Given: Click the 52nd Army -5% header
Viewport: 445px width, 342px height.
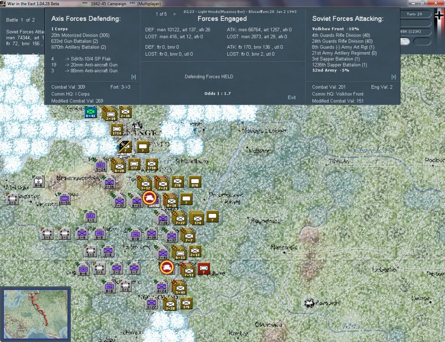Looking at the screenshot, I should pos(331,70).
